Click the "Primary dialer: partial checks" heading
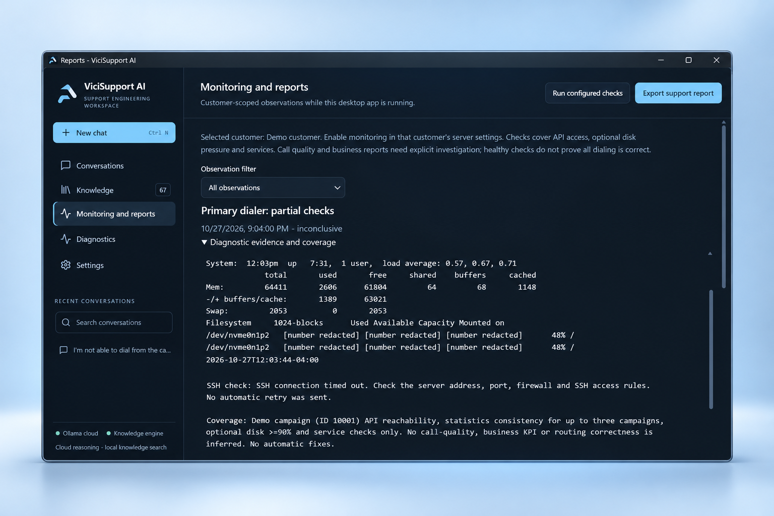 coord(268,211)
